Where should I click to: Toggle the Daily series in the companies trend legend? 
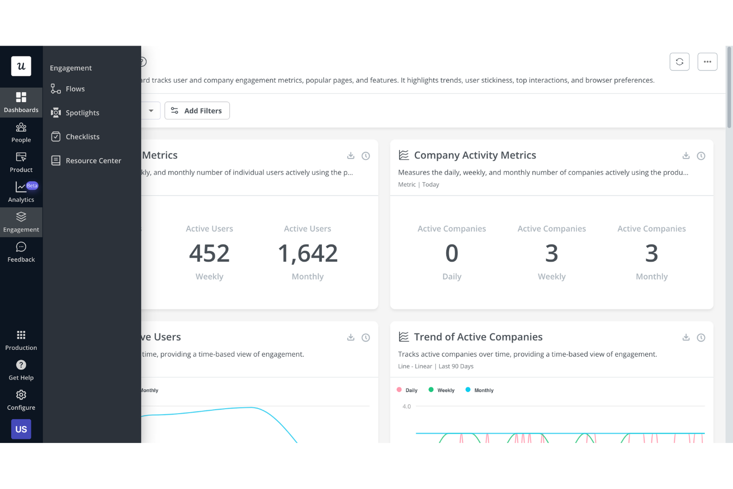[407, 390]
